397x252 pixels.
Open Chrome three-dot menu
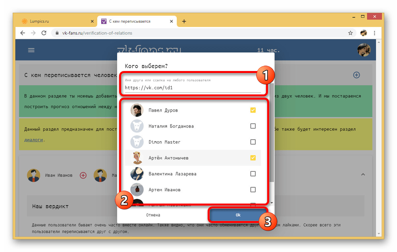[x=374, y=33]
